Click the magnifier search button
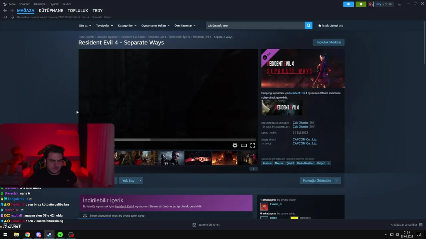This screenshot has width=426, height=239. click(x=309, y=26)
